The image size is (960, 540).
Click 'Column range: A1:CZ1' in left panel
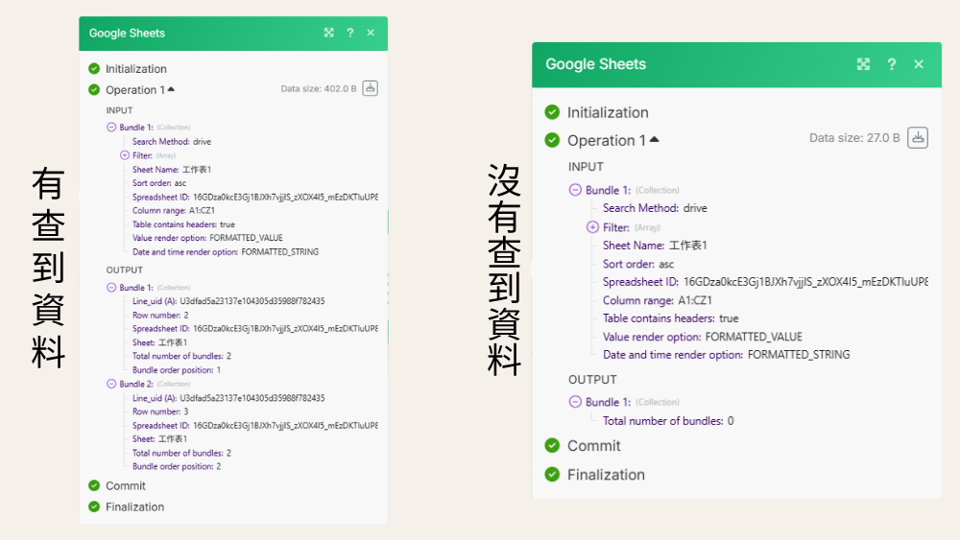(173, 210)
